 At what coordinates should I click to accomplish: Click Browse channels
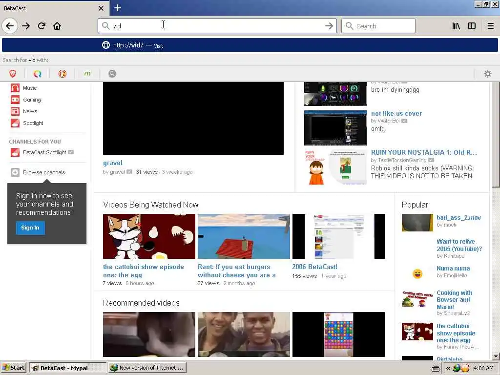pos(44,172)
